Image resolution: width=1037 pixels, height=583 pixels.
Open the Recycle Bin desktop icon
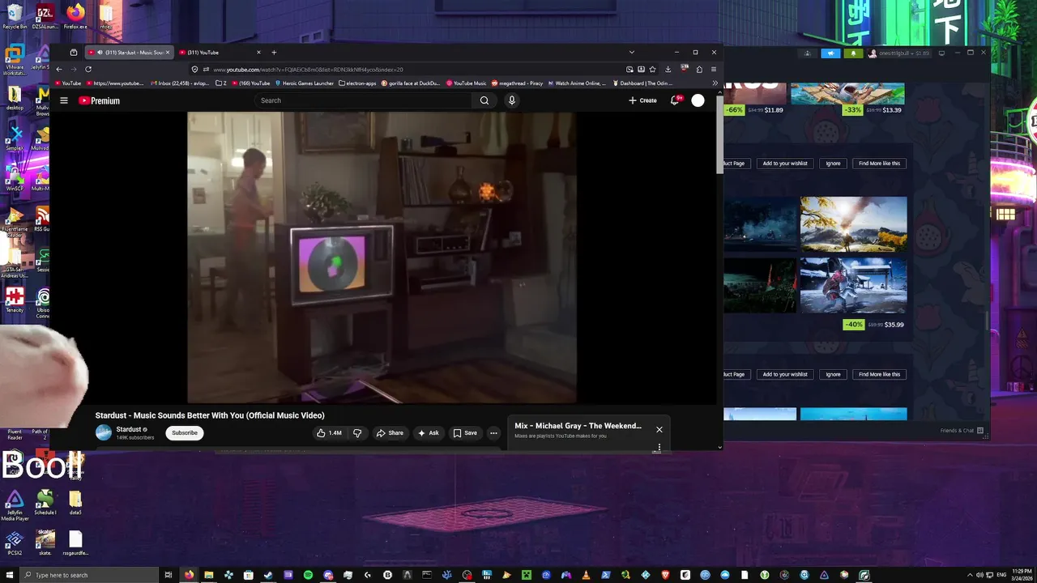15,16
